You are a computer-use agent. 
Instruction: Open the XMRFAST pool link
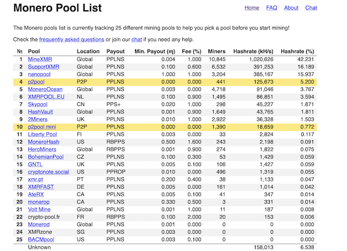coord(41,187)
